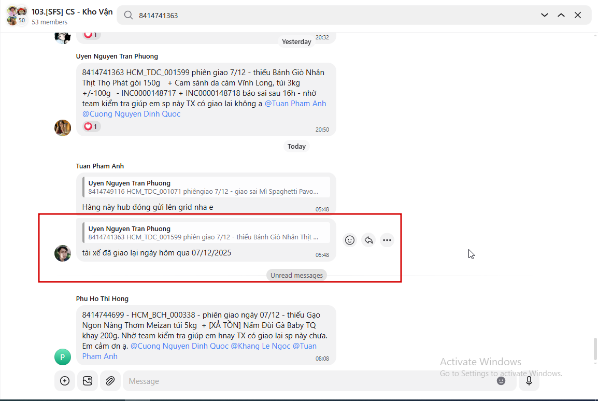Close the search bar
Viewport: 598px width, 401px height.
pyautogui.click(x=578, y=15)
